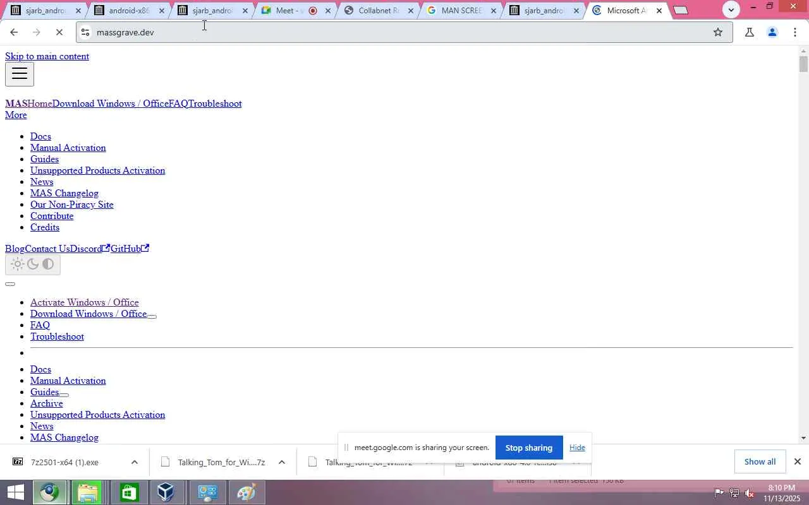
Task: Open the Contact Us link
Action: click(47, 249)
